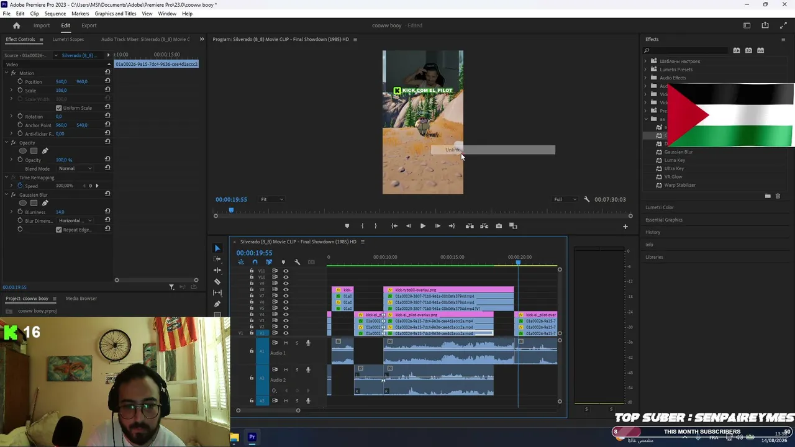Open the History panel
The height and width of the screenshot is (447, 795).
click(653, 232)
